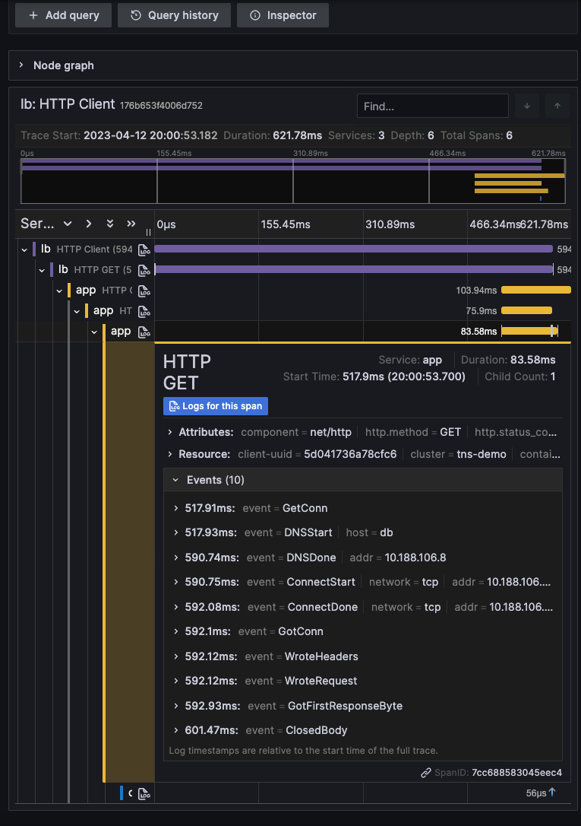The image size is (581, 826).
Task: Collapse one level using the single chevron icon
Action: pos(88,224)
